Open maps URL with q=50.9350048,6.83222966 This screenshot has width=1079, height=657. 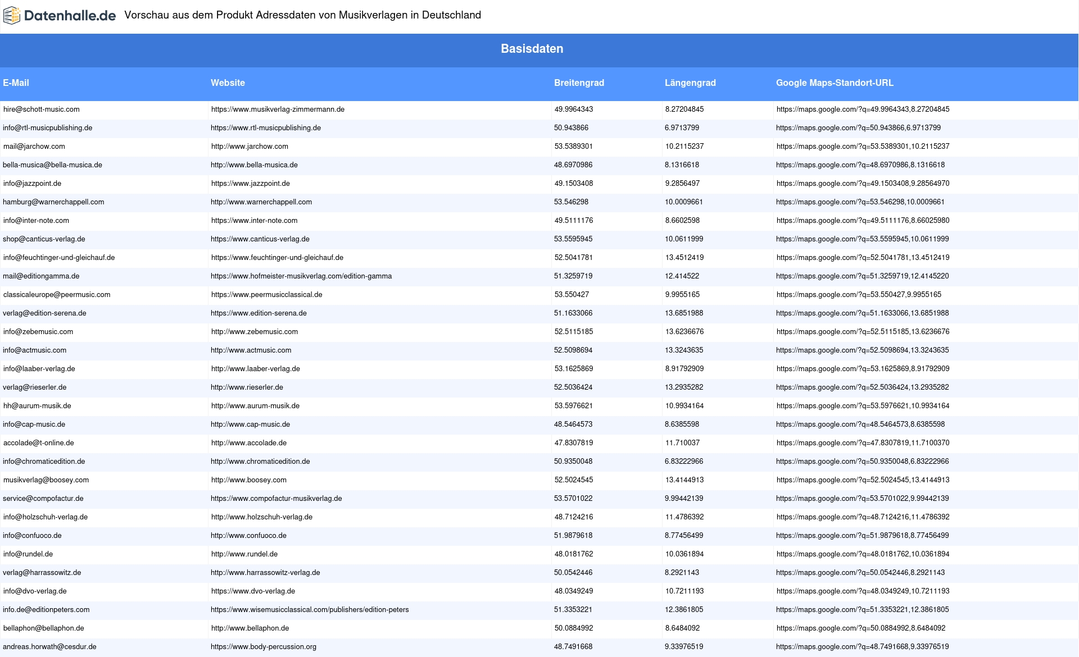pyautogui.click(x=863, y=462)
